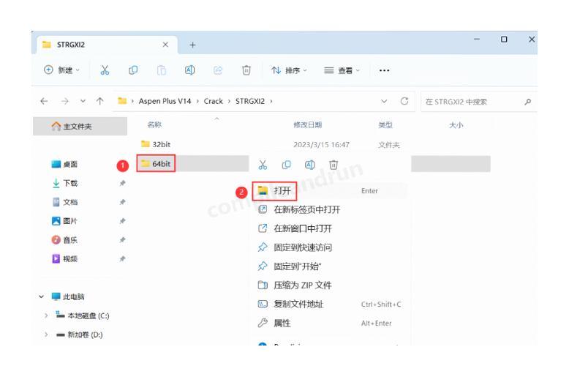Screen dimensions: 569x377
Task: Open the three-dot more options menu
Action: [x=384, y=70]
